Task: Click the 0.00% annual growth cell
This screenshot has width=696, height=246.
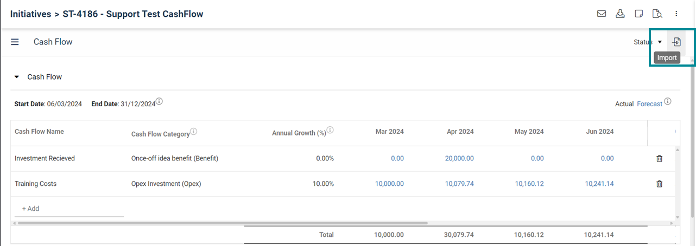Action: point(325,158)
